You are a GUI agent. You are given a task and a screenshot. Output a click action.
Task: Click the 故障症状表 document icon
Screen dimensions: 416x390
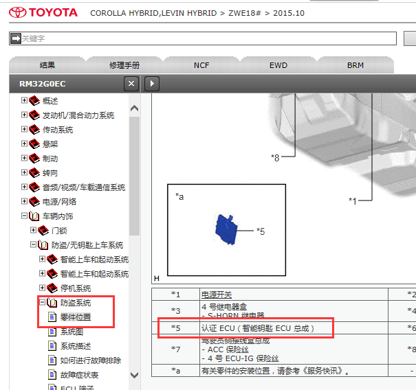click(x=52, y=375)
